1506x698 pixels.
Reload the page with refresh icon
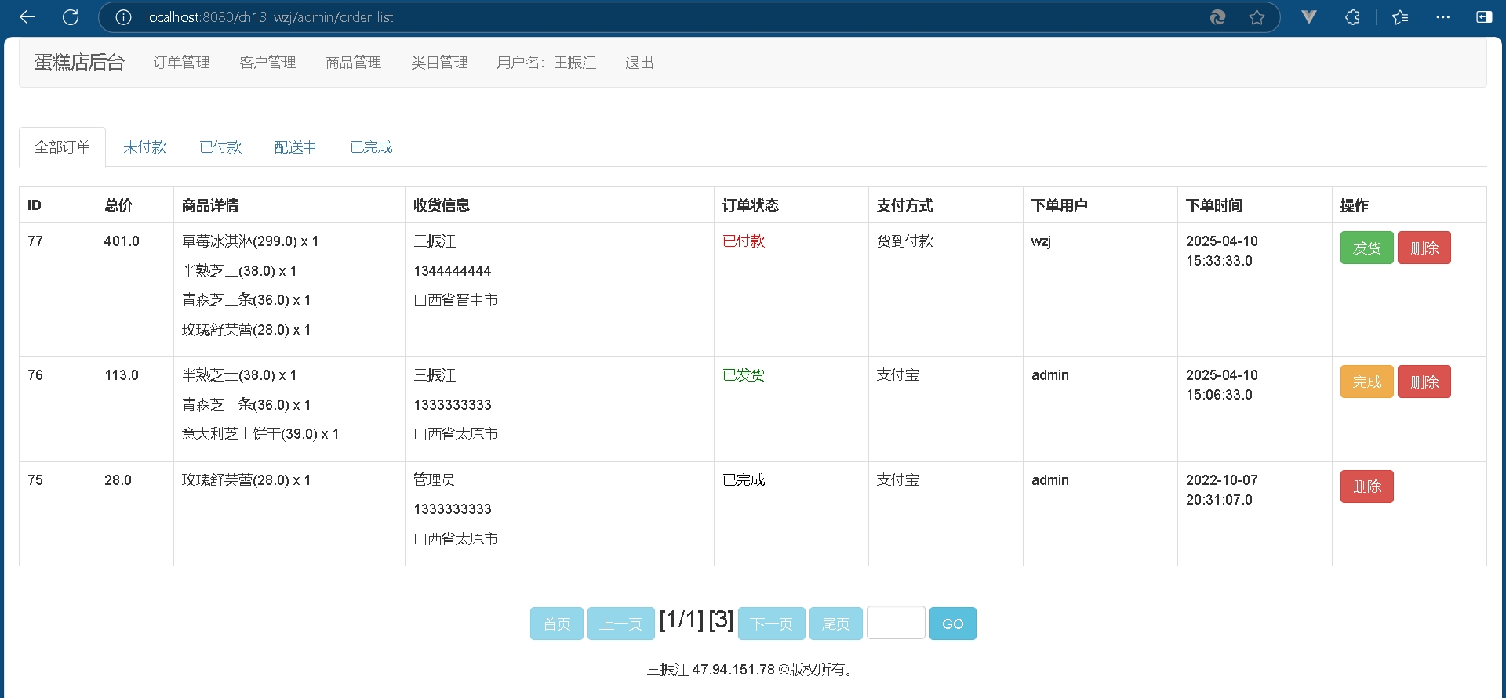pos(71,17)
